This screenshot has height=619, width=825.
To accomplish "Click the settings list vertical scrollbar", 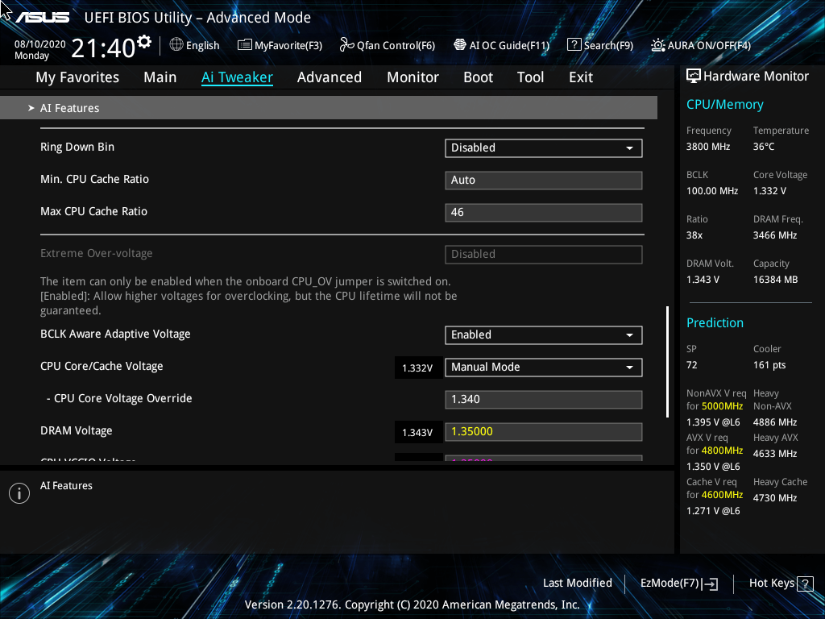I will click(668, 362).
